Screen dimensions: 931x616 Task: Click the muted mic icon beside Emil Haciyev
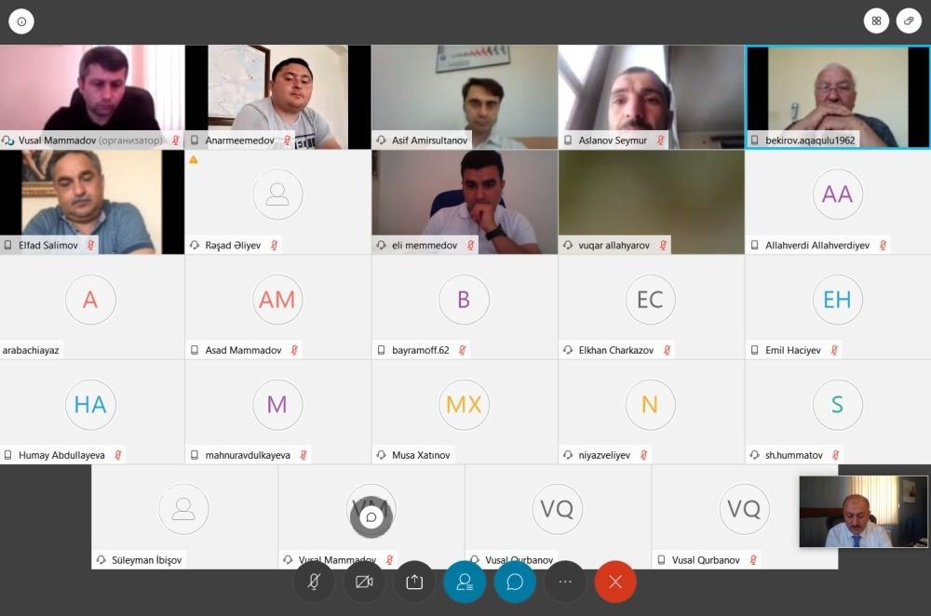pos(834,350)
